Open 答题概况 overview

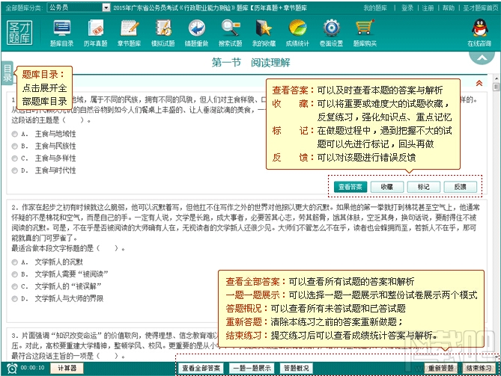click(297, 369)
